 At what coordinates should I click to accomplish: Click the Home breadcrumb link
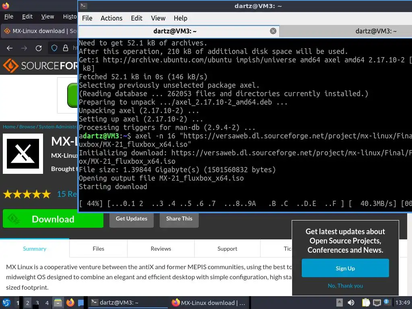click(x=9, y=127)
